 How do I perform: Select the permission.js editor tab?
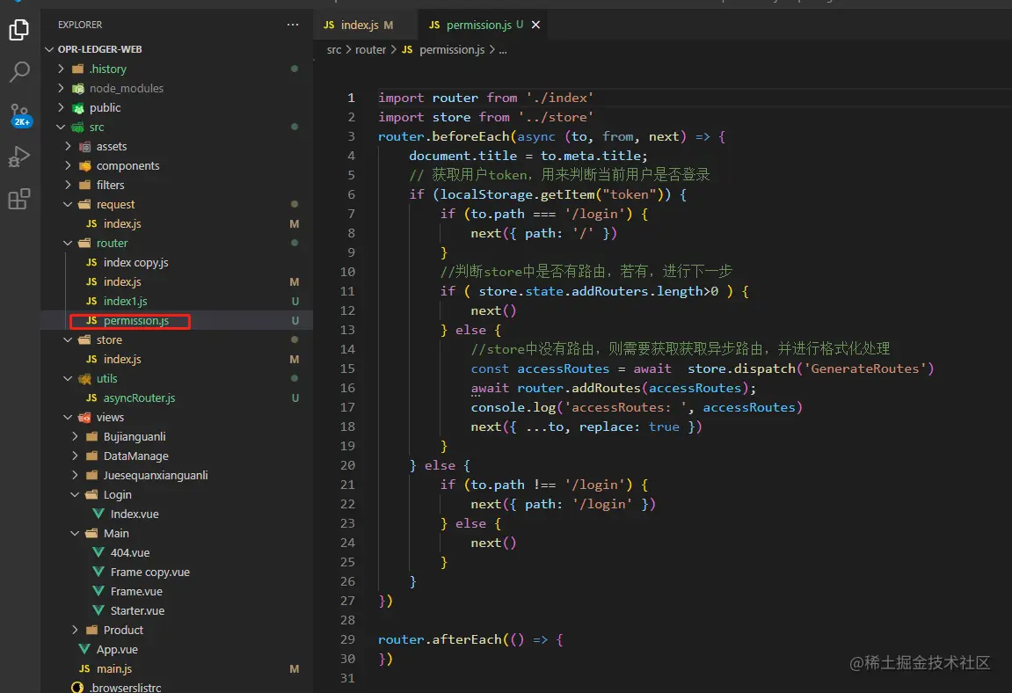click(x=478, y=26)
